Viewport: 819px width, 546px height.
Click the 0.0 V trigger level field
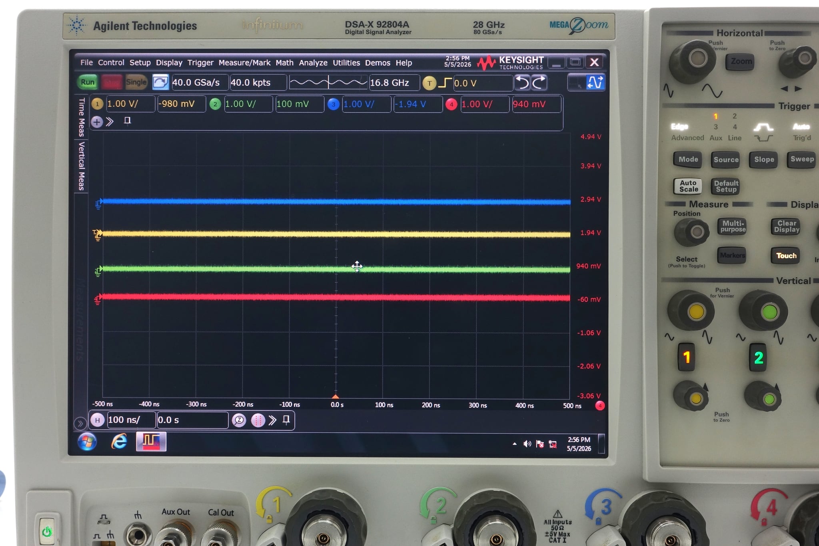click(x=483, y=83)
